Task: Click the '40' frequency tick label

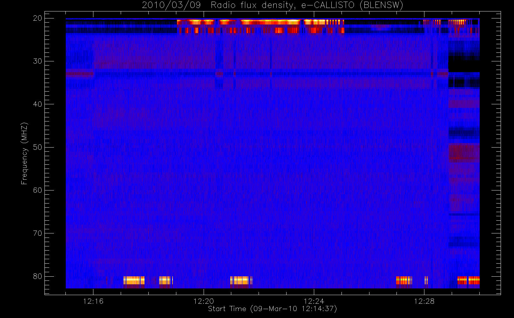Action: tap(37, 104)
